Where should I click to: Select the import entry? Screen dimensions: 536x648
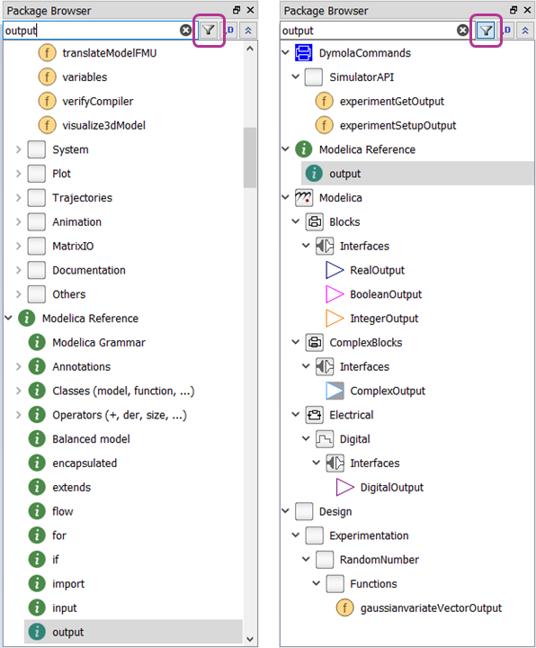pos(68,583)
